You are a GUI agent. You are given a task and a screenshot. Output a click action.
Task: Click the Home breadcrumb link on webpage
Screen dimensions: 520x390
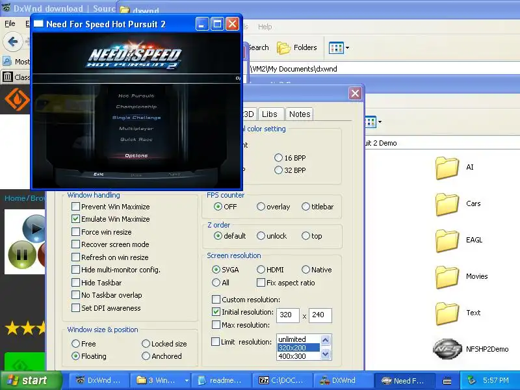(15, 198)
